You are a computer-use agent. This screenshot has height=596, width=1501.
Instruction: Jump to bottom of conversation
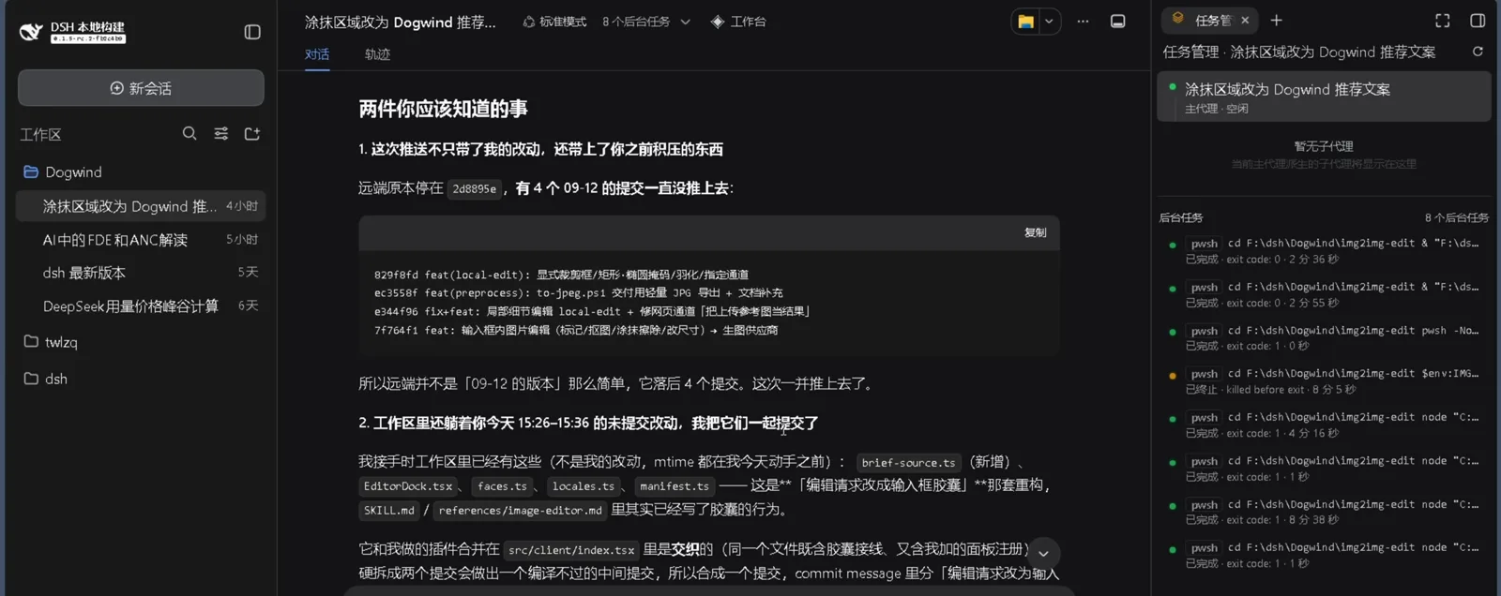pos(1043,553)
